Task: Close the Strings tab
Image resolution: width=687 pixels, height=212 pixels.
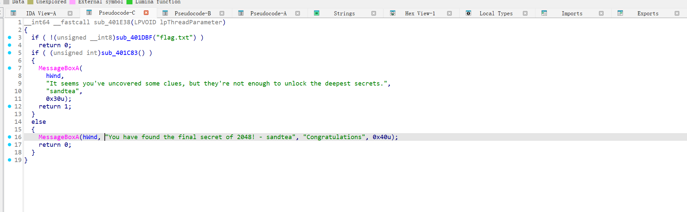Action: pos(374,13)
